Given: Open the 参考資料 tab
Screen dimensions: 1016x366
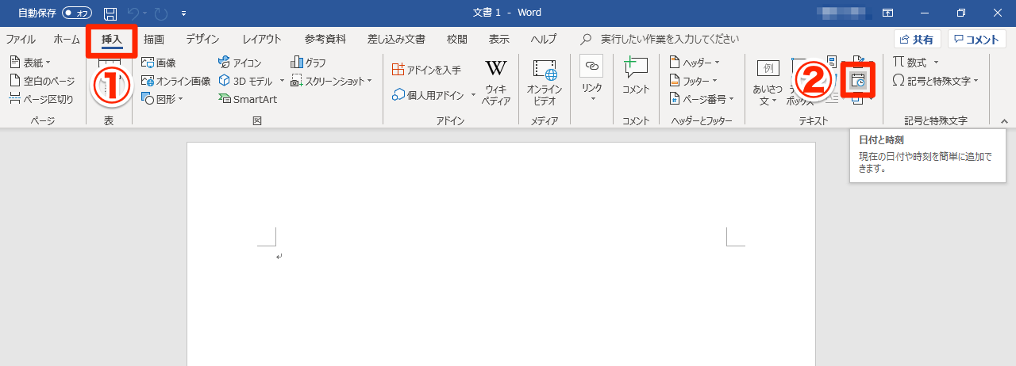Looking at the screenshot, I should [x=325, y=39].
